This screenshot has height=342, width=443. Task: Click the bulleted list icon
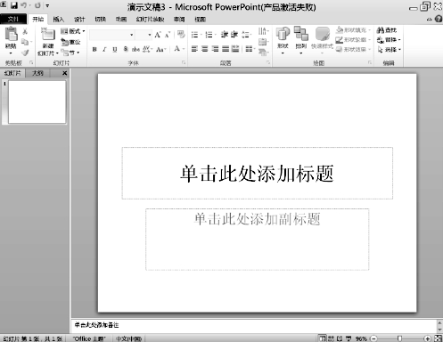click(x=195, y=35)
